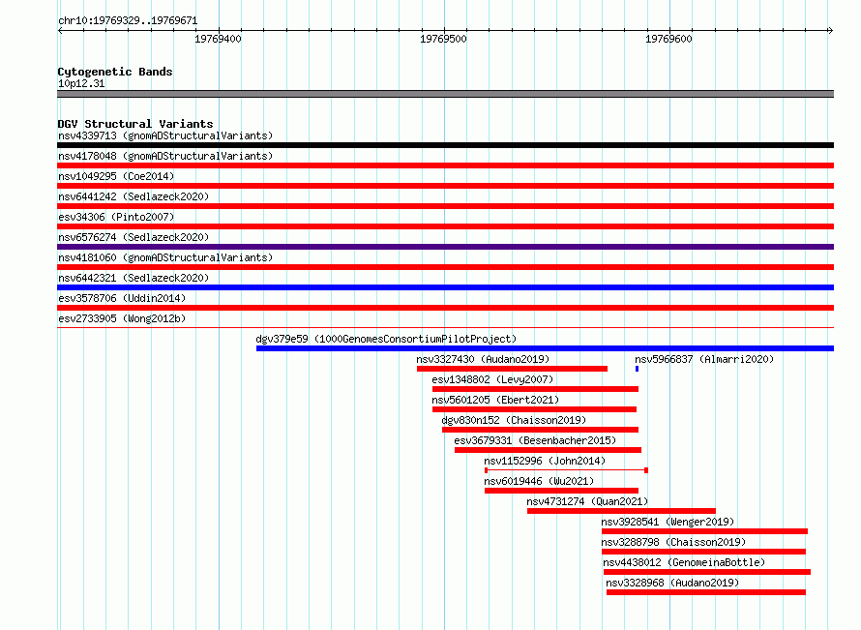The width and height of the screenshot is (861, 630).
Task: Open nsv4339713 (gnomADStructuralVariants) label
Action: pos(165,135)
